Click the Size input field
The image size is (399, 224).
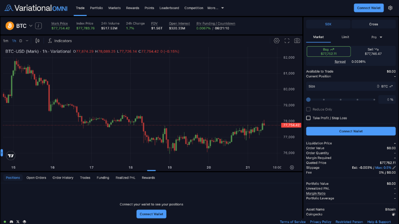coord(351,86)
